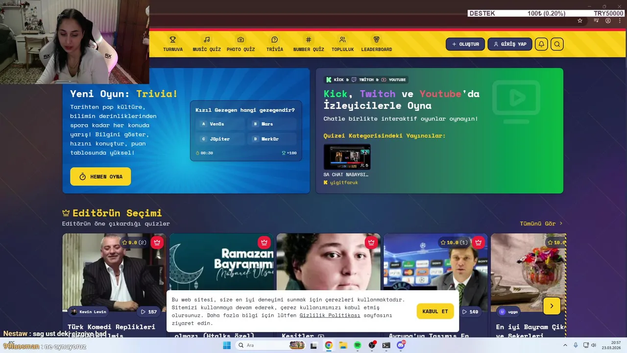The width and height of the screenshot is (627, 353).
Task: Click the crown badge on Türk Komedi card
Action: [157, 242]
